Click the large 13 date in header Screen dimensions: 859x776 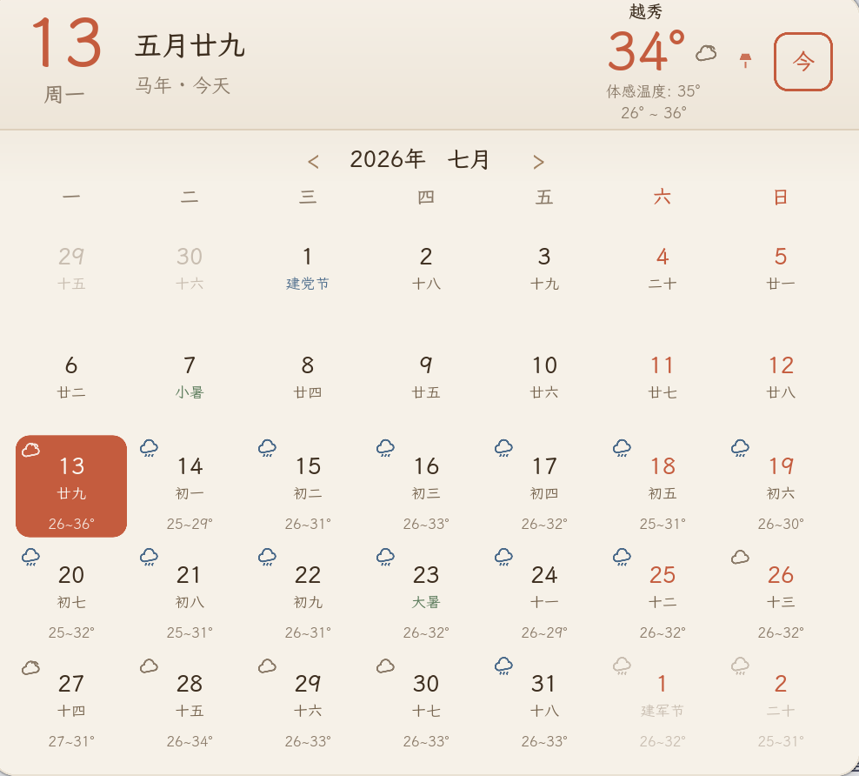(x=66, y=43)
